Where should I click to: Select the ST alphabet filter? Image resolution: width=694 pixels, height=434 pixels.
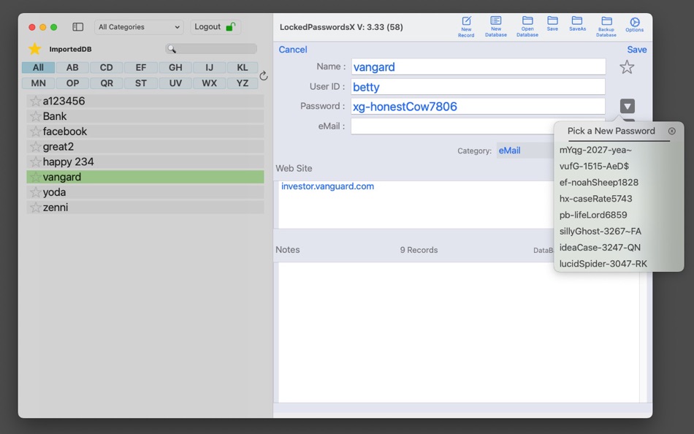[x=141, y=83]
